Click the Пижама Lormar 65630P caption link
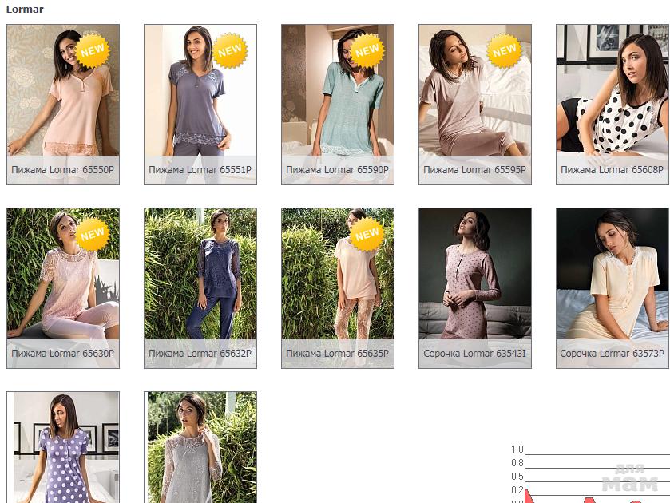670x503 pixels. pos(63,354)
